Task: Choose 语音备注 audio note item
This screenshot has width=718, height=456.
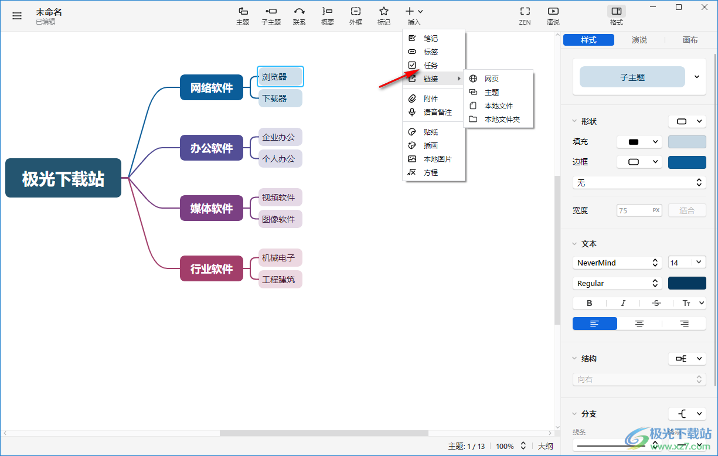Action: point(434,112)
